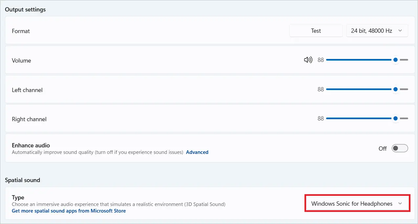
Task: Click the gray unfilled end of Left channel slider
Action: [x=404, y=89]
